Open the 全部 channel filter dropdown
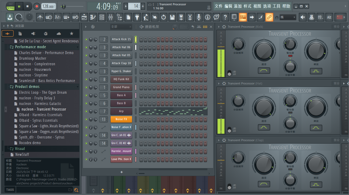The width and height of the screenshot is (349, 195). tap(121, 27)
